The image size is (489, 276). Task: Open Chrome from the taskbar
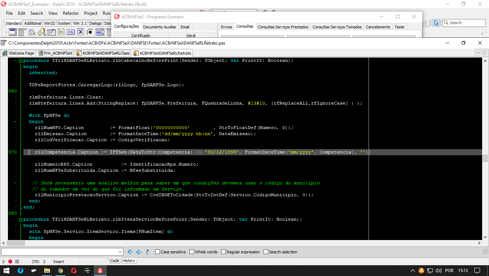coord(60,270)
